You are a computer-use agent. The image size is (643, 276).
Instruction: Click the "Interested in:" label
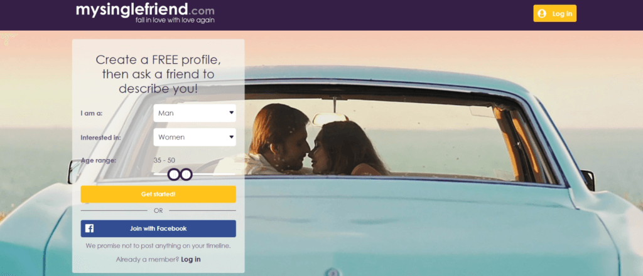coord(101,138)
